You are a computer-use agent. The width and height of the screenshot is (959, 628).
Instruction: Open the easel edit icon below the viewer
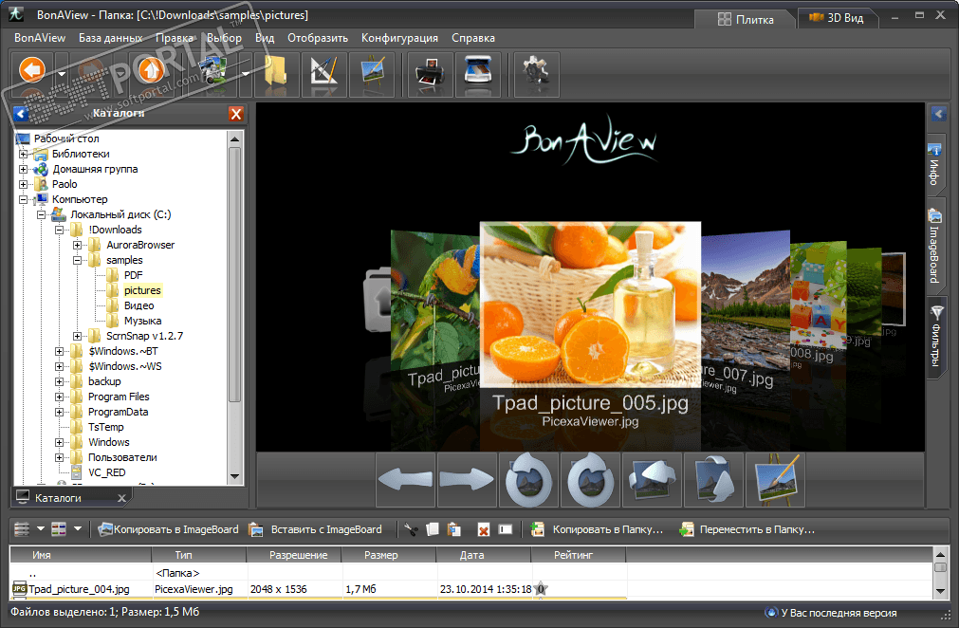coord(775,480)
